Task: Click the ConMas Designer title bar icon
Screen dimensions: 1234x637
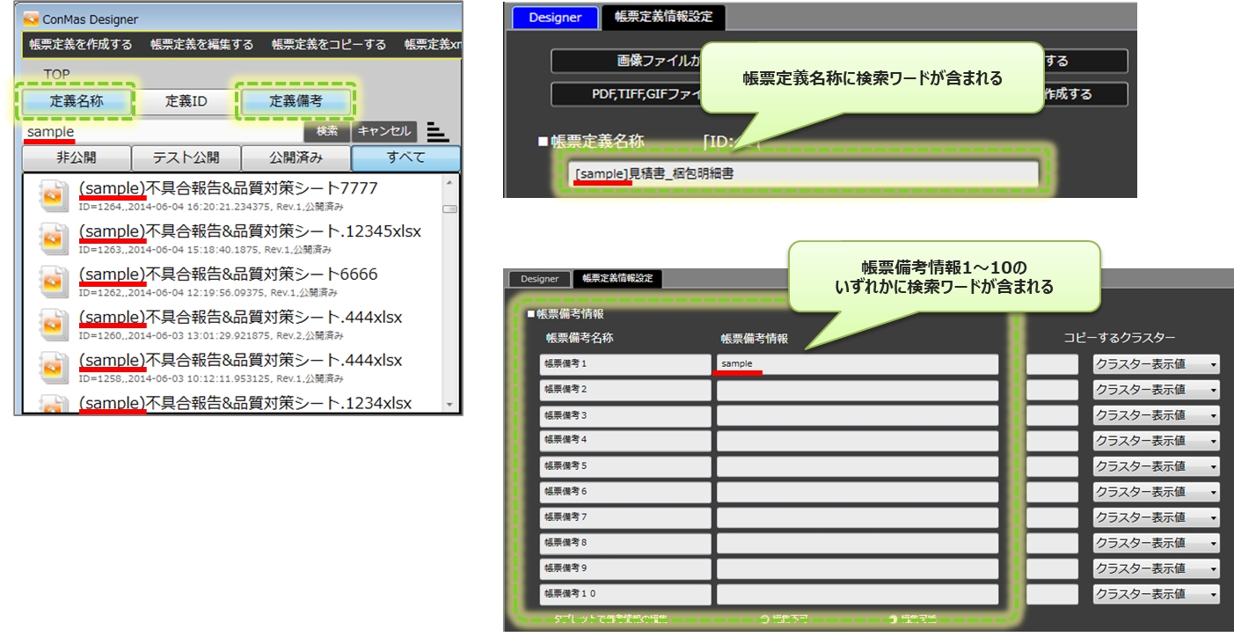Action: pos(31,18)
